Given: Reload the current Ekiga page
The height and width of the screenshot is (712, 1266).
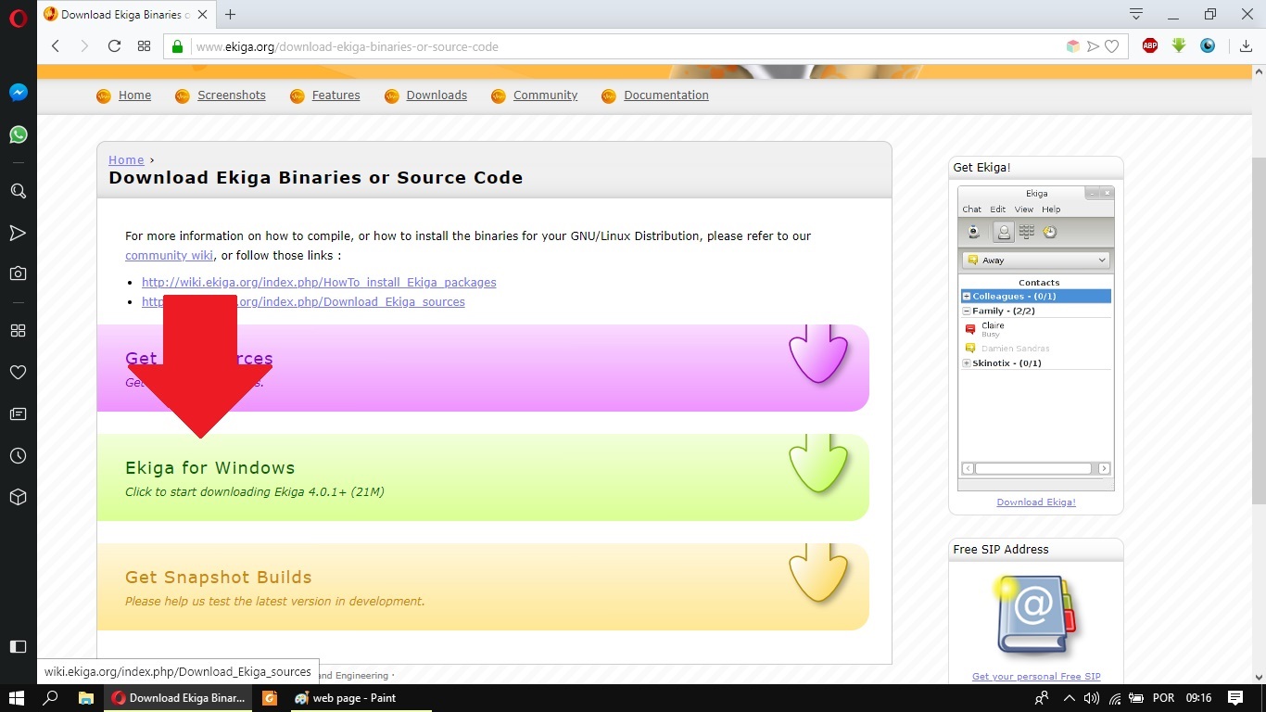Looking at the screenshot, I should pyautogui.click(x=114, y=46).
